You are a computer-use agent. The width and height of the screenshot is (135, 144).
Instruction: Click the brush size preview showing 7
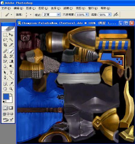[x=26, y=15]
